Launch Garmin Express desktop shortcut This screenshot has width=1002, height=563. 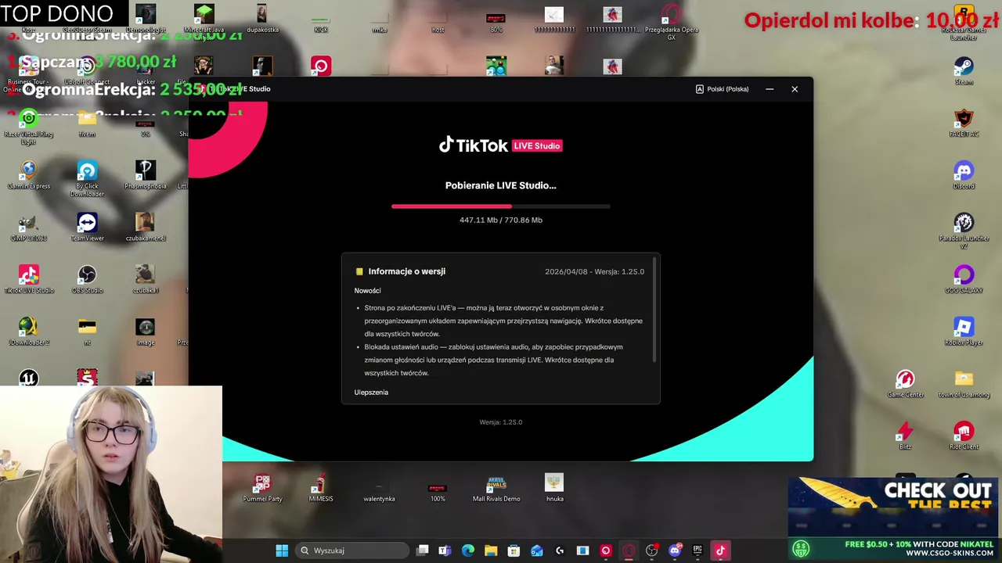(x=28, y=175)
